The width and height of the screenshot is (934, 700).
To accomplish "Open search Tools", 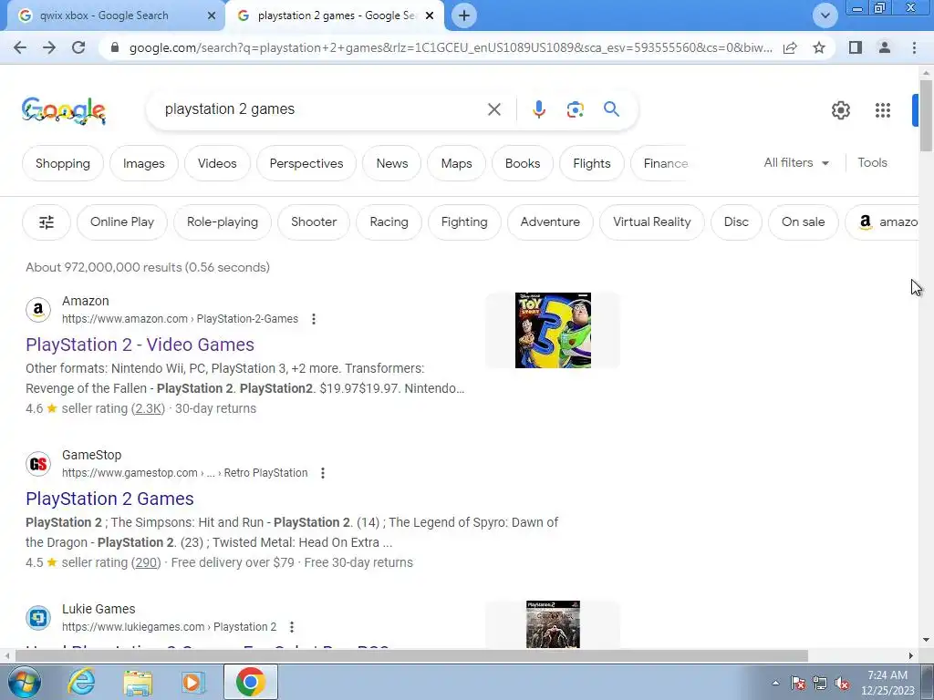I will coord(872,162).
